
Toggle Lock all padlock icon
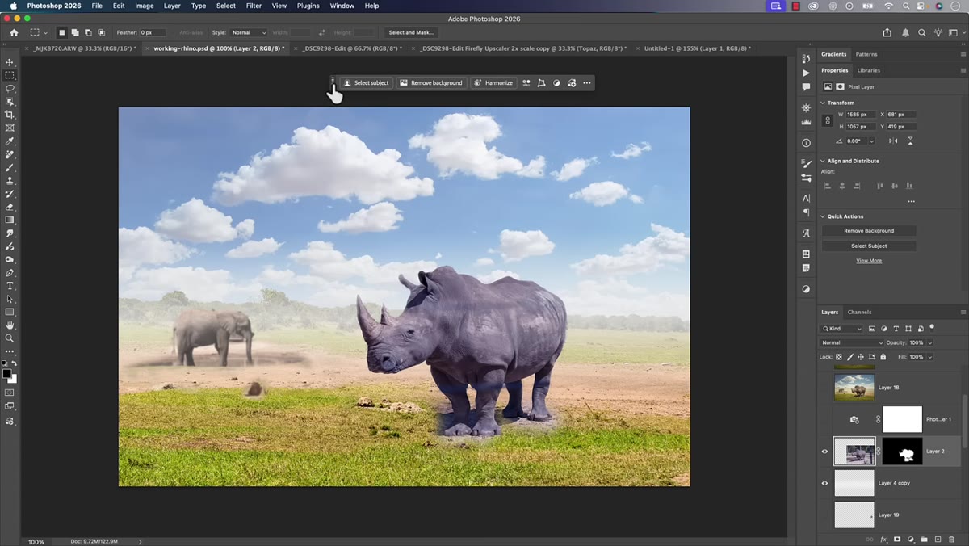(x=883, y=357)
